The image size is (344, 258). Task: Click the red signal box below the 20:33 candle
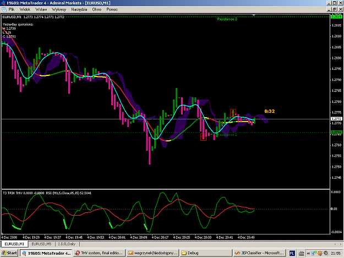pos(203,137)
